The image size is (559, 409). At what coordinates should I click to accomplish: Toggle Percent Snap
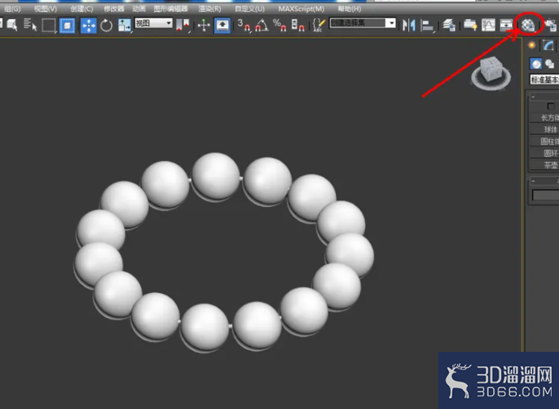tap(279, 25)
